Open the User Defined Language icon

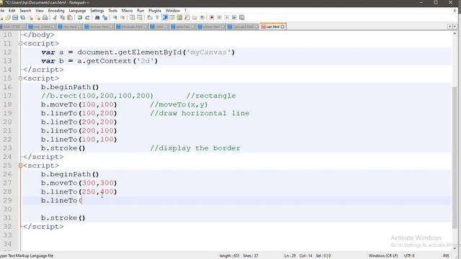[172, 17]
